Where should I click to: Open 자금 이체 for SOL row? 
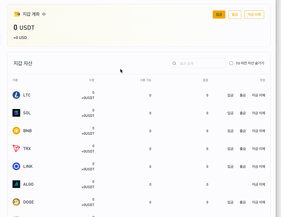point(258,113)
